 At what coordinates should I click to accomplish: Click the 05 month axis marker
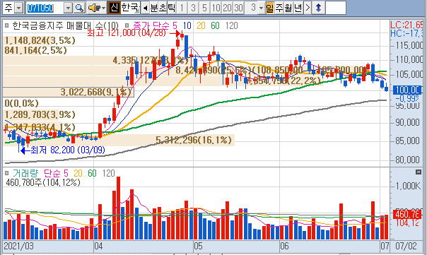(199, 246)
